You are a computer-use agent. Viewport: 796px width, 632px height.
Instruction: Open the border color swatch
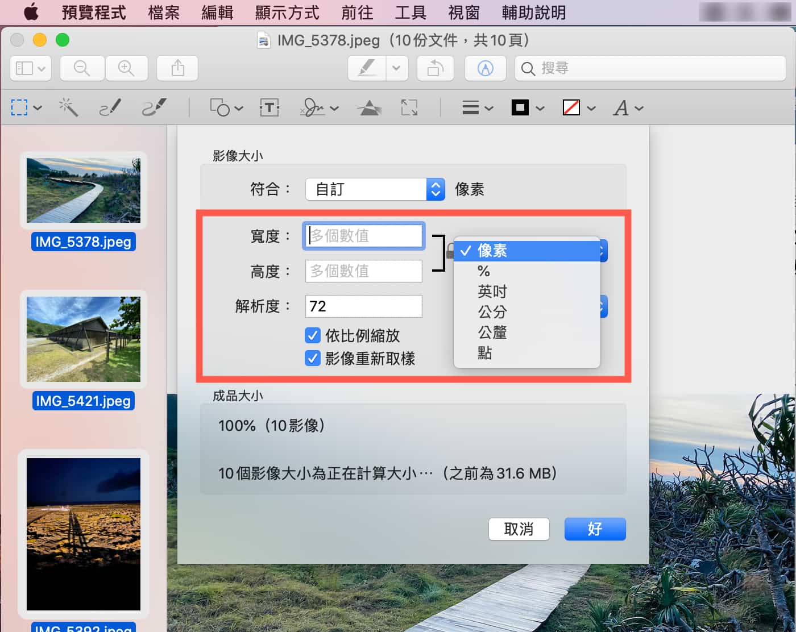(528, 107)
